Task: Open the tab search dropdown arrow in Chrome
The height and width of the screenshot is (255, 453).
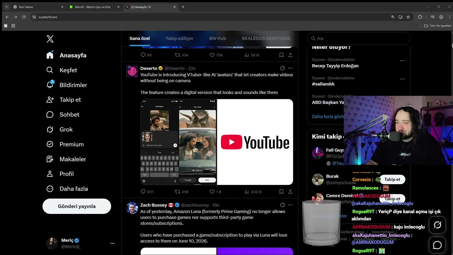Action: click(6, 7)
